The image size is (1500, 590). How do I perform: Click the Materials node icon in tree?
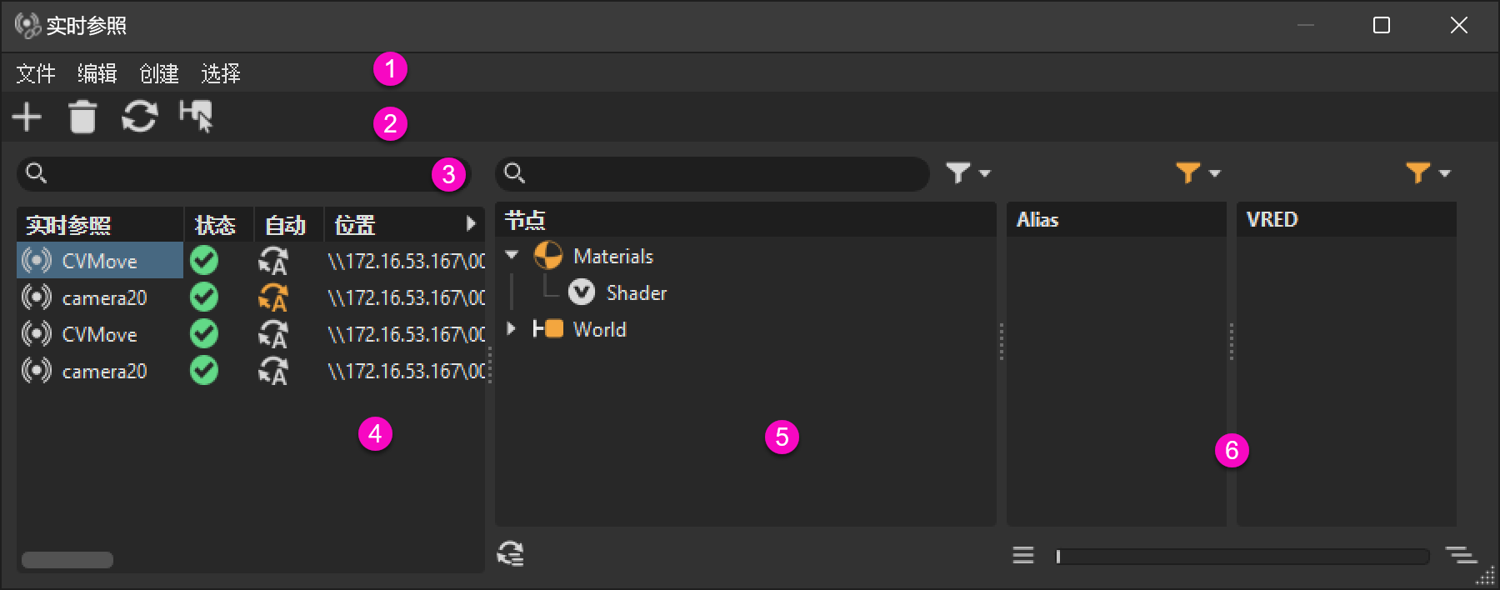click(x=547, y=256)
